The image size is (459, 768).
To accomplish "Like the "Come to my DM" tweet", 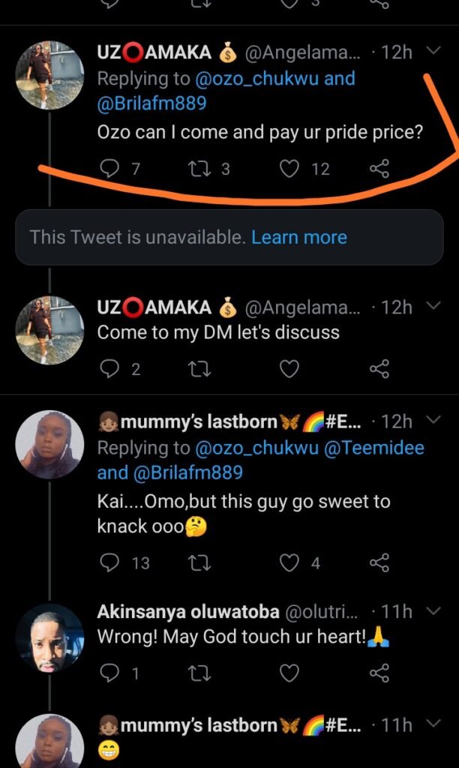I will point(289,369).
